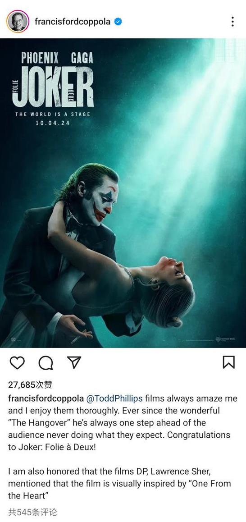Tap the 10.04.24 release date text

pos(53,123)
